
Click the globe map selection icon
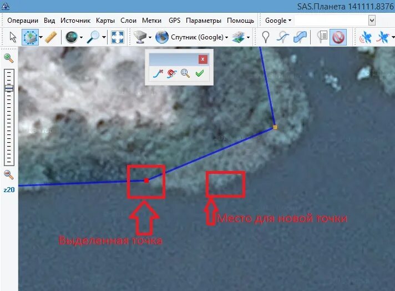pyautogui.click(x=162, y=37)
